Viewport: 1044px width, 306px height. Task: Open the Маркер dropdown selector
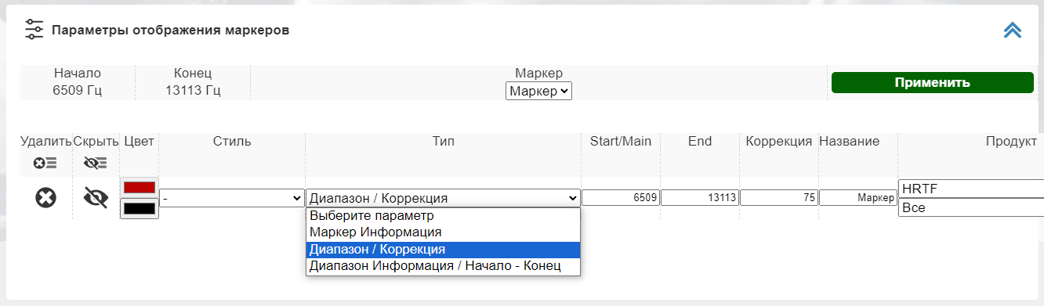tap(538, 92)
